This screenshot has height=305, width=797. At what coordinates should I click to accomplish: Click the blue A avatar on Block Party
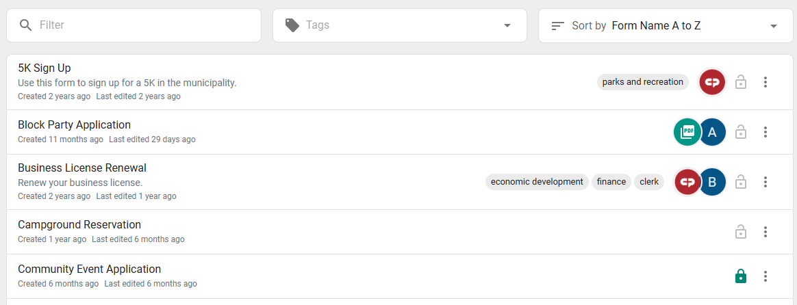tap(712, 132)
